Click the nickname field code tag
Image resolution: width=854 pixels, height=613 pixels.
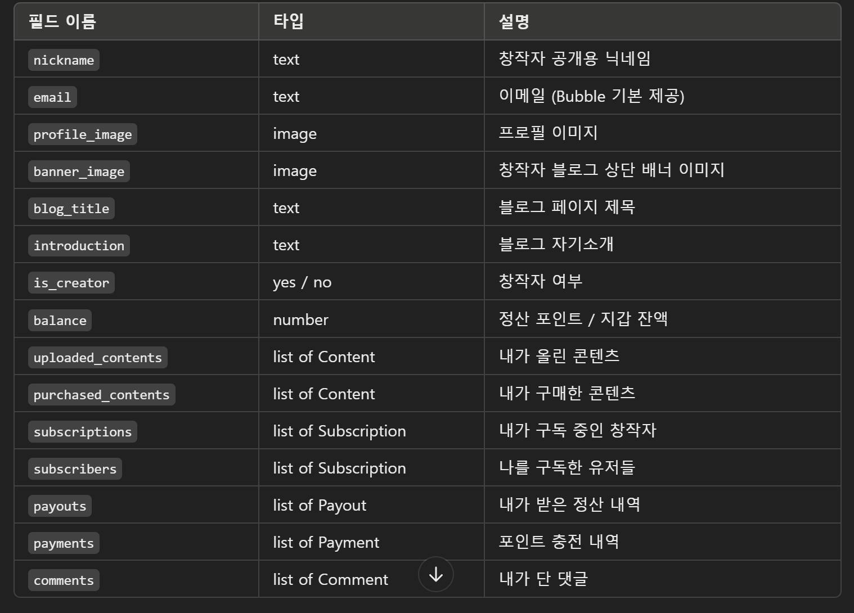coord(64,60)
